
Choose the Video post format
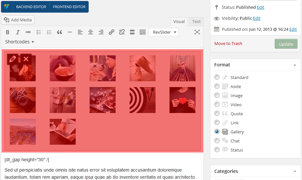(217, 105)
